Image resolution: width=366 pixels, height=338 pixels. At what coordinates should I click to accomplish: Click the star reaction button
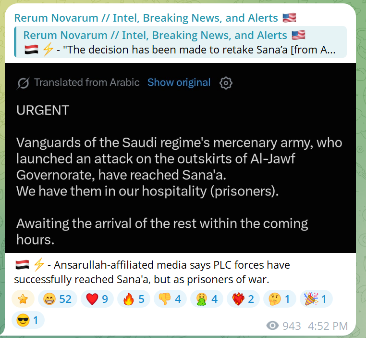click(x=23, y=299)
